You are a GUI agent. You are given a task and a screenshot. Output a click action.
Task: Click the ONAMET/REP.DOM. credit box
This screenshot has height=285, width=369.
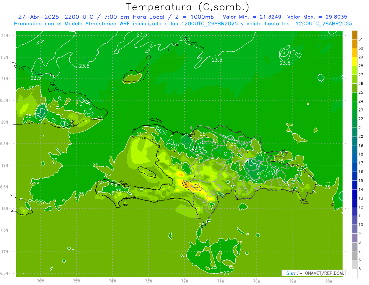[x=313, y=273]
